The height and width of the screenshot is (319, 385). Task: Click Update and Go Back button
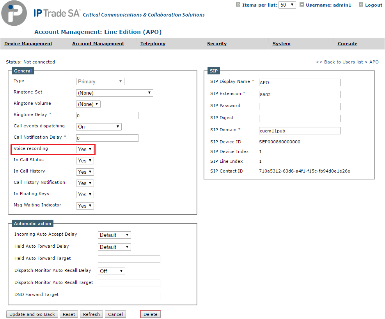32,314
